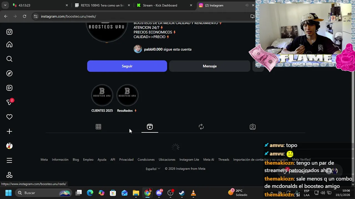Close the 43:13:23 browser tab
The image size is (355, 199).
click(67, 5)
